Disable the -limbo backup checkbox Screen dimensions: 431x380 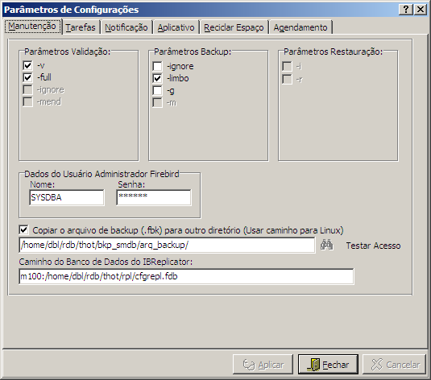pyautogui.click(x=157, y=79)
